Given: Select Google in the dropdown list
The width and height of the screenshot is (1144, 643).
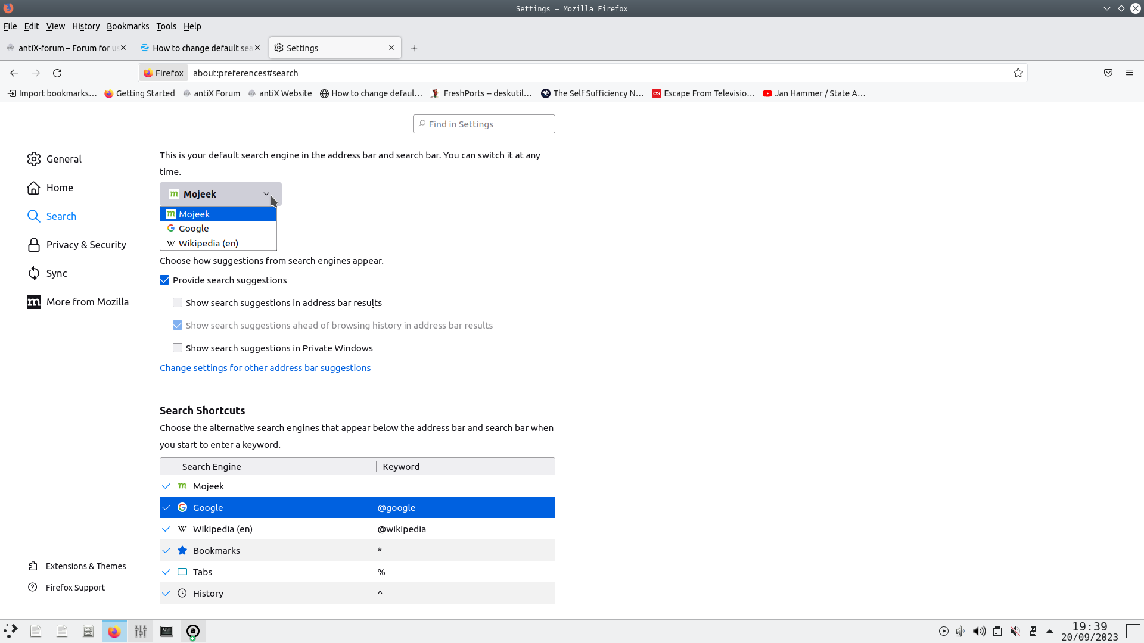Looking at the screenshot, I should click(218, 229).
